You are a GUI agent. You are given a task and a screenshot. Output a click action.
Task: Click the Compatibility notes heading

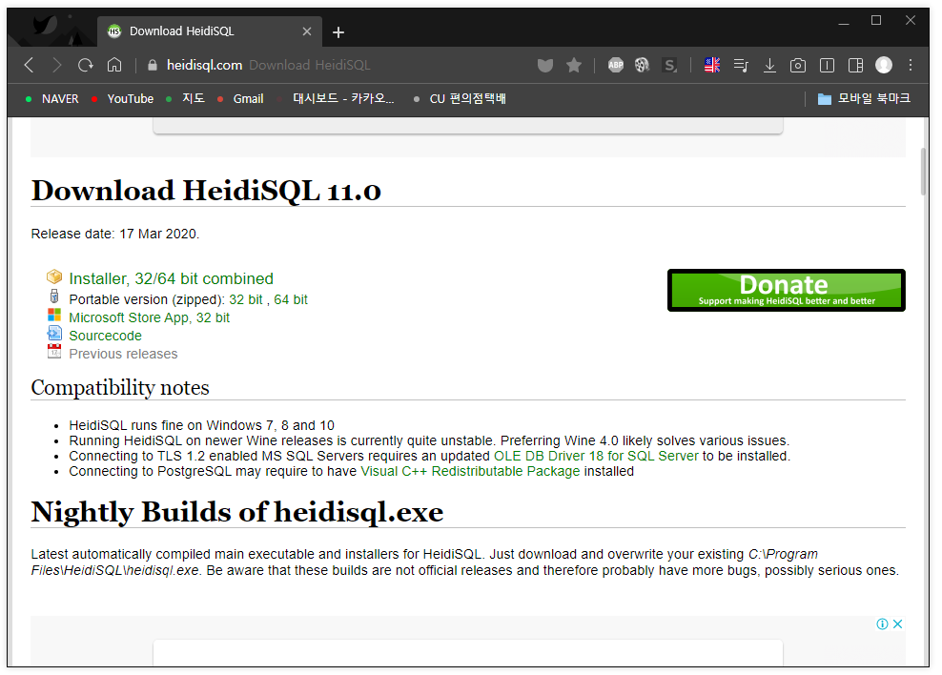pos(120,388)
